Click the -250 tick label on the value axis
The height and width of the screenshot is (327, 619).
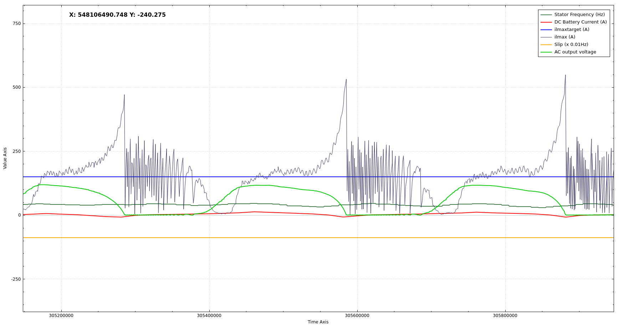16,279
